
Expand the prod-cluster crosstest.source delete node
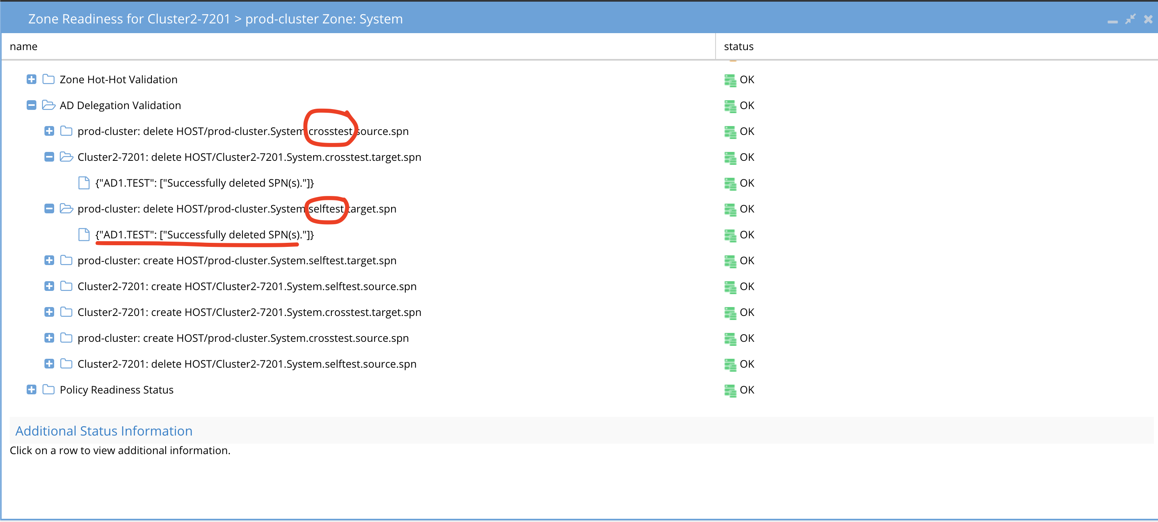(x=49, y=131)
